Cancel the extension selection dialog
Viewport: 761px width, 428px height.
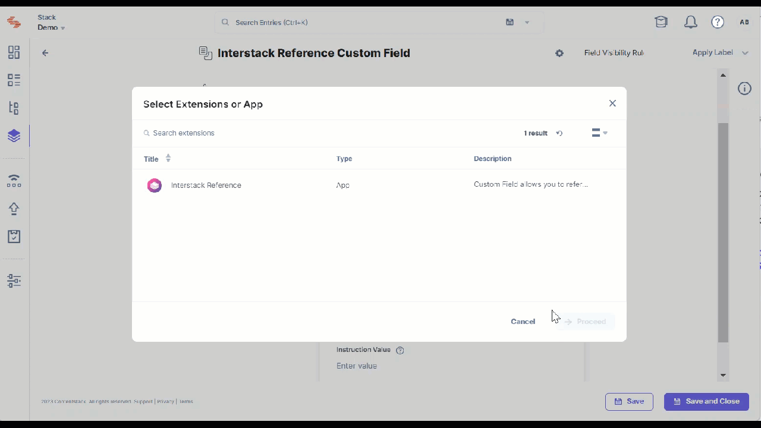[523, 322]
